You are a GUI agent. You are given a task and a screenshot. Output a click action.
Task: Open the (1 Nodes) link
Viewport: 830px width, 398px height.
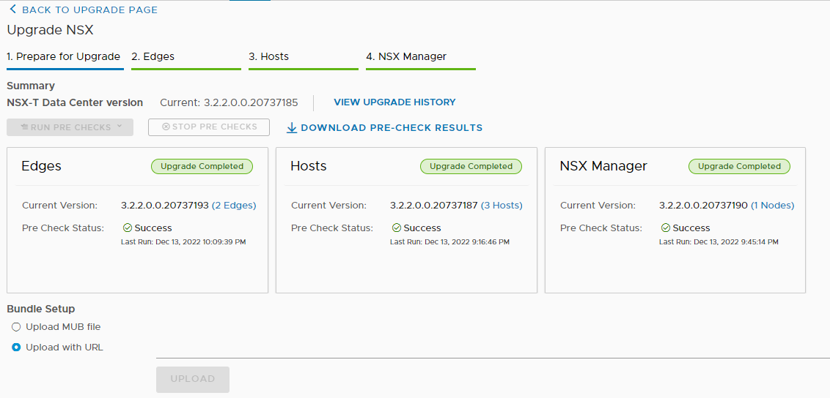(773, 206)
